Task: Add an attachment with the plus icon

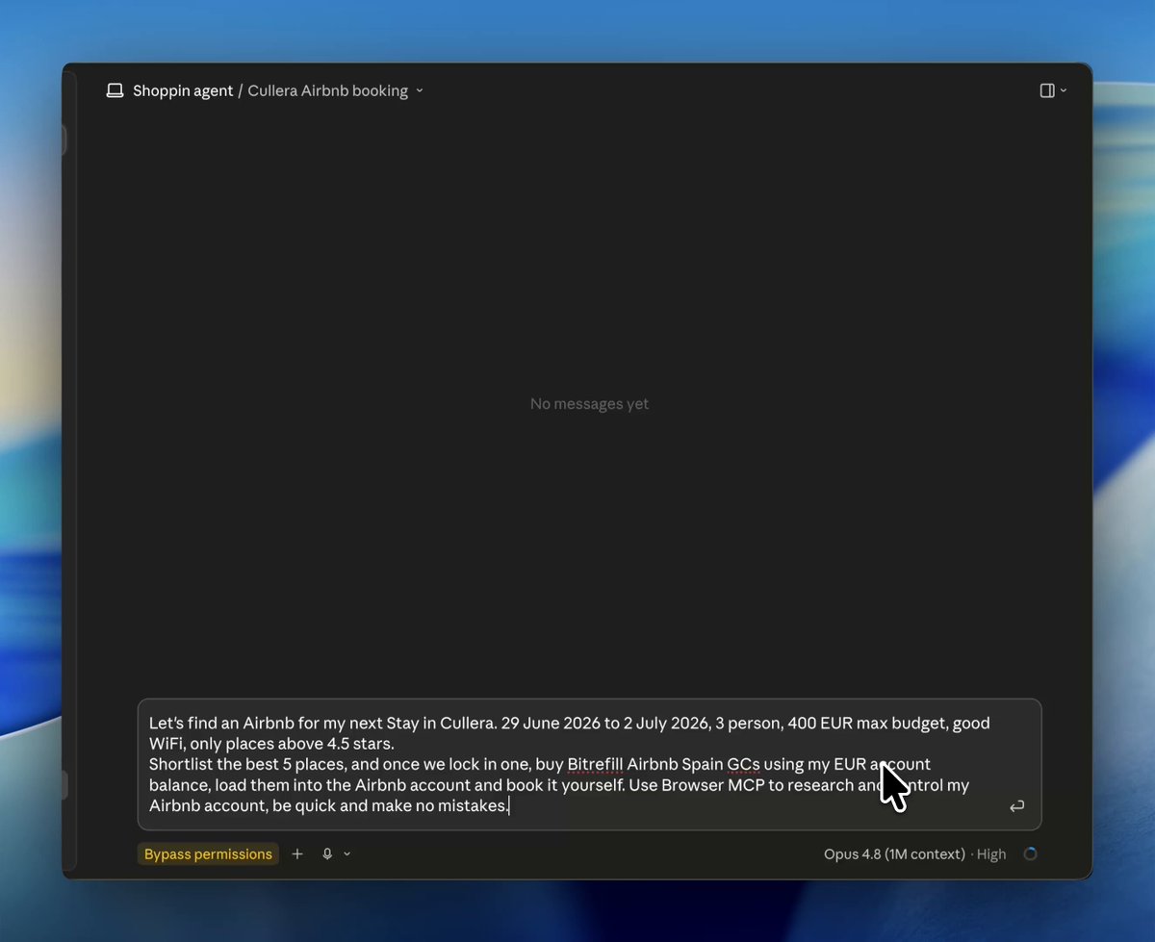Action: 297,853
